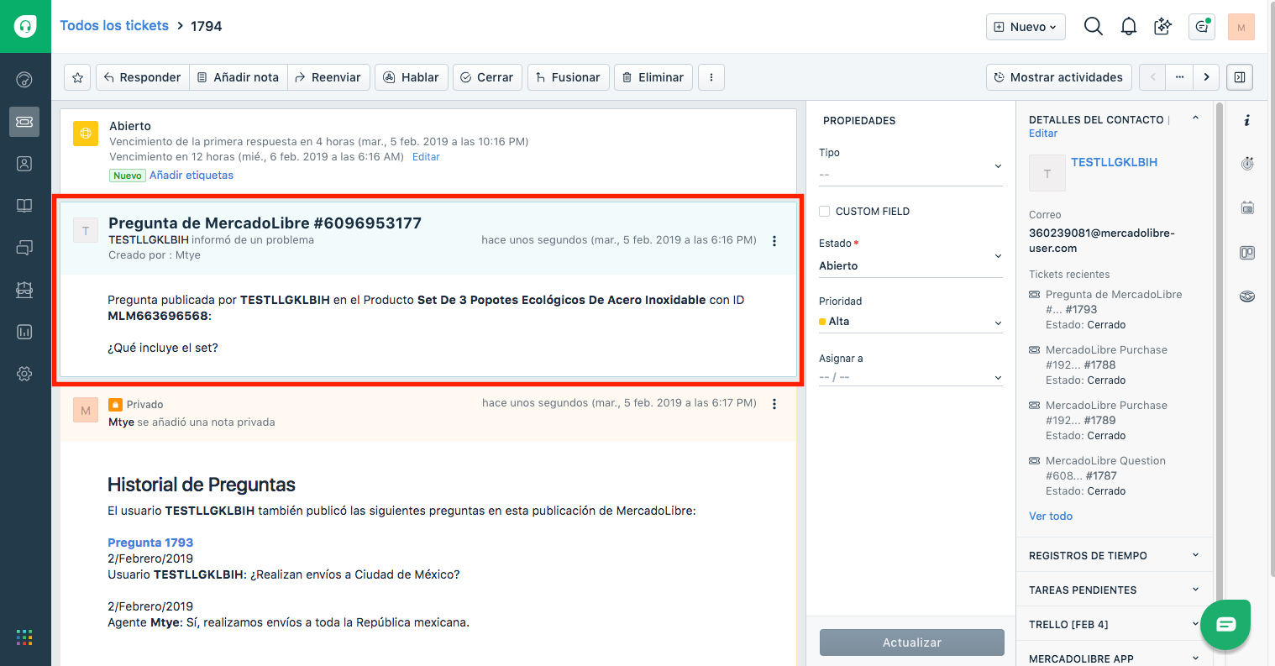Open the Dashboard gauge icon in sidebar
1275x666 pixels.
[x=24, y=80]
